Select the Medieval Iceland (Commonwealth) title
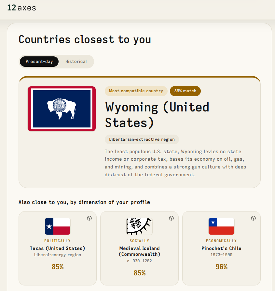The width and height of the screenshot is (275, 291). click(140, 251)
